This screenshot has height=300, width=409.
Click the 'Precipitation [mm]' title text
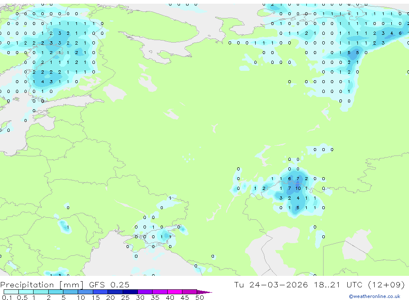42,284
